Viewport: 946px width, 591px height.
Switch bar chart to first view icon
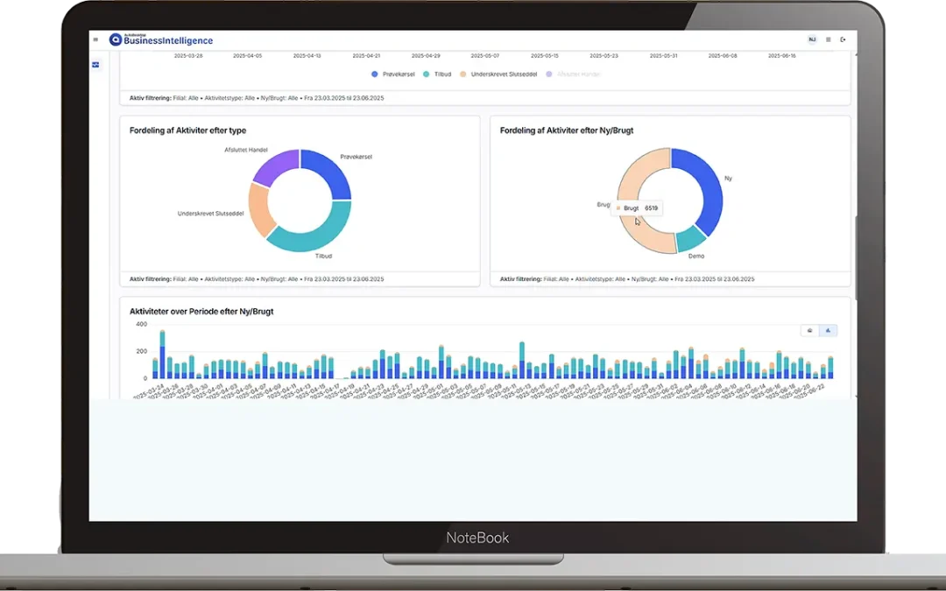click(809, 331)
